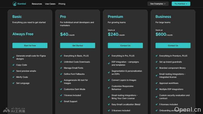This screenshot has width=203, height=114.
Task: Click the checkmark beside Multiple ESP integrations
Action: [156, 89]
